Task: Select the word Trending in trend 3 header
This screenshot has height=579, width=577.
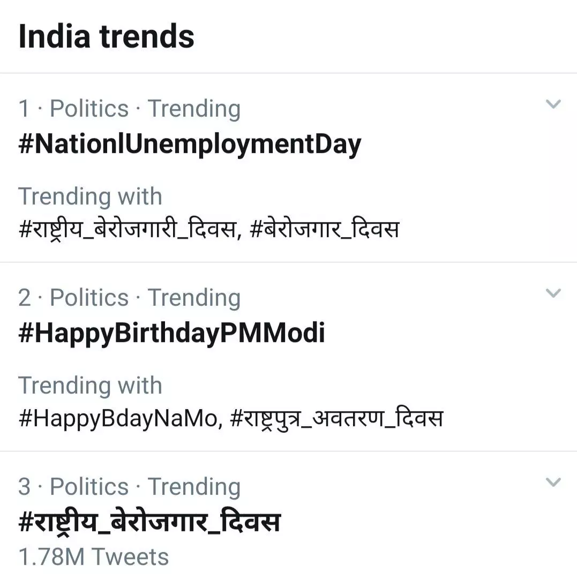Action: click(x=194, y=487)
